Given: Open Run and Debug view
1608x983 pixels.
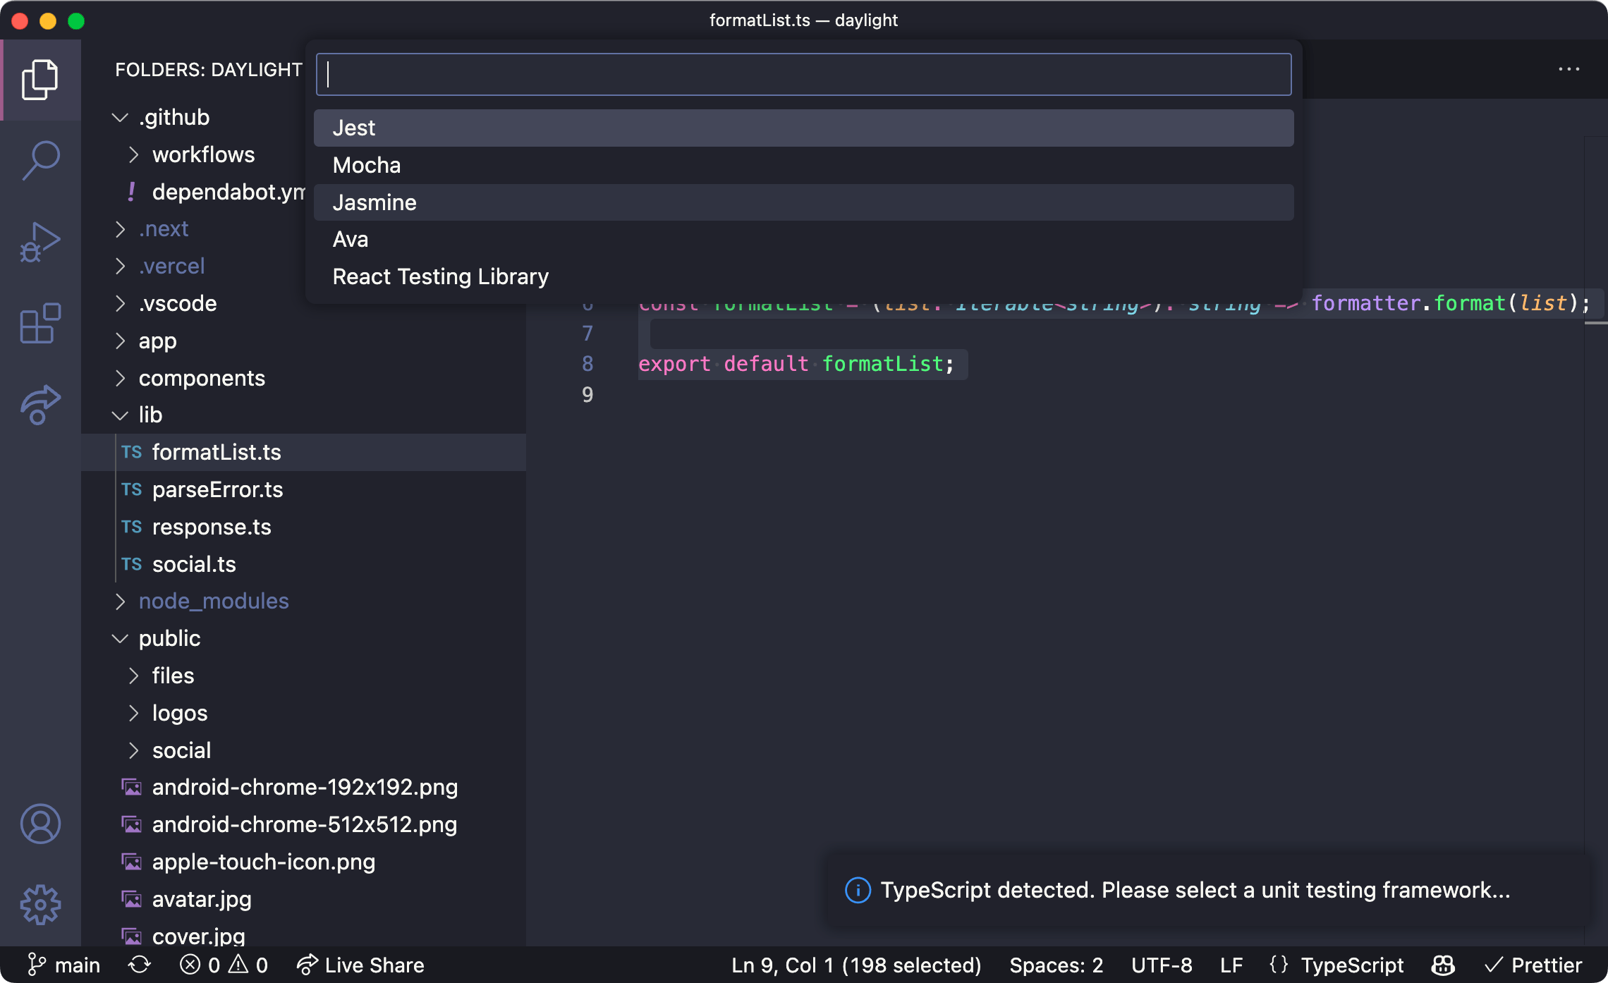Looking at the screenshot, I should point(40,242).
